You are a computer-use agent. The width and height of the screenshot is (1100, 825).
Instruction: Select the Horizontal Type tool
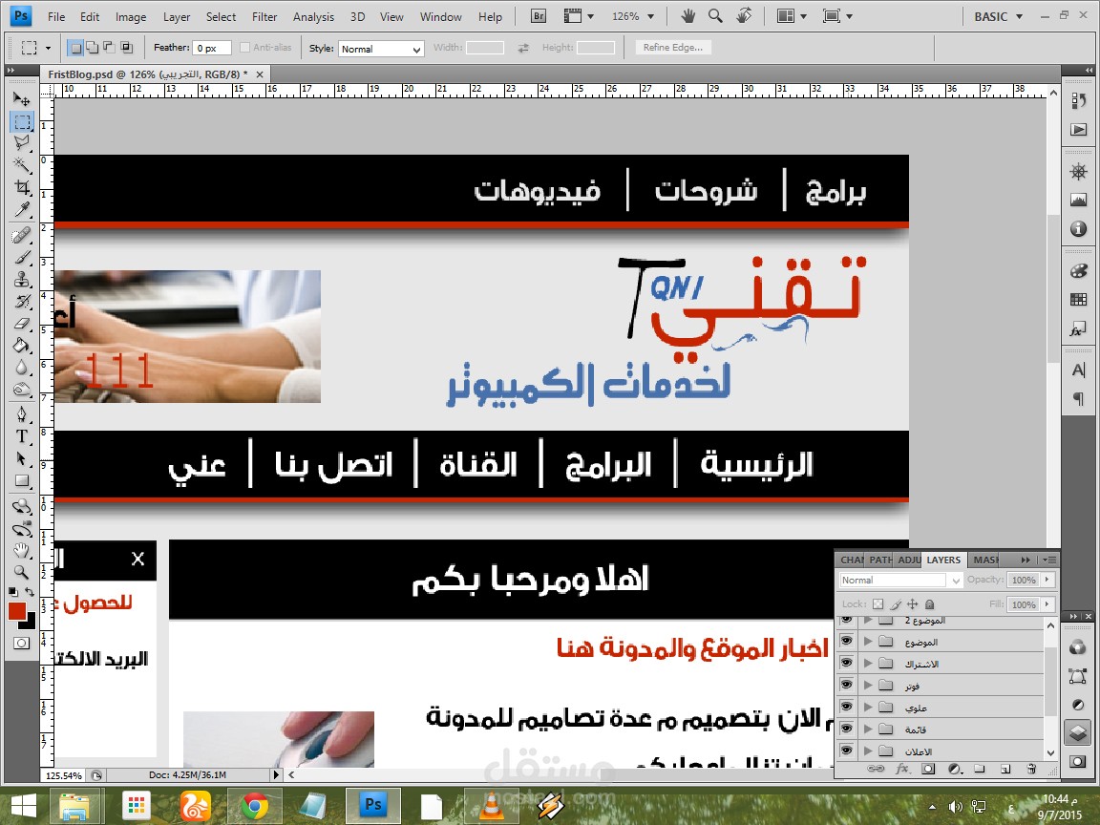point(22,436)
